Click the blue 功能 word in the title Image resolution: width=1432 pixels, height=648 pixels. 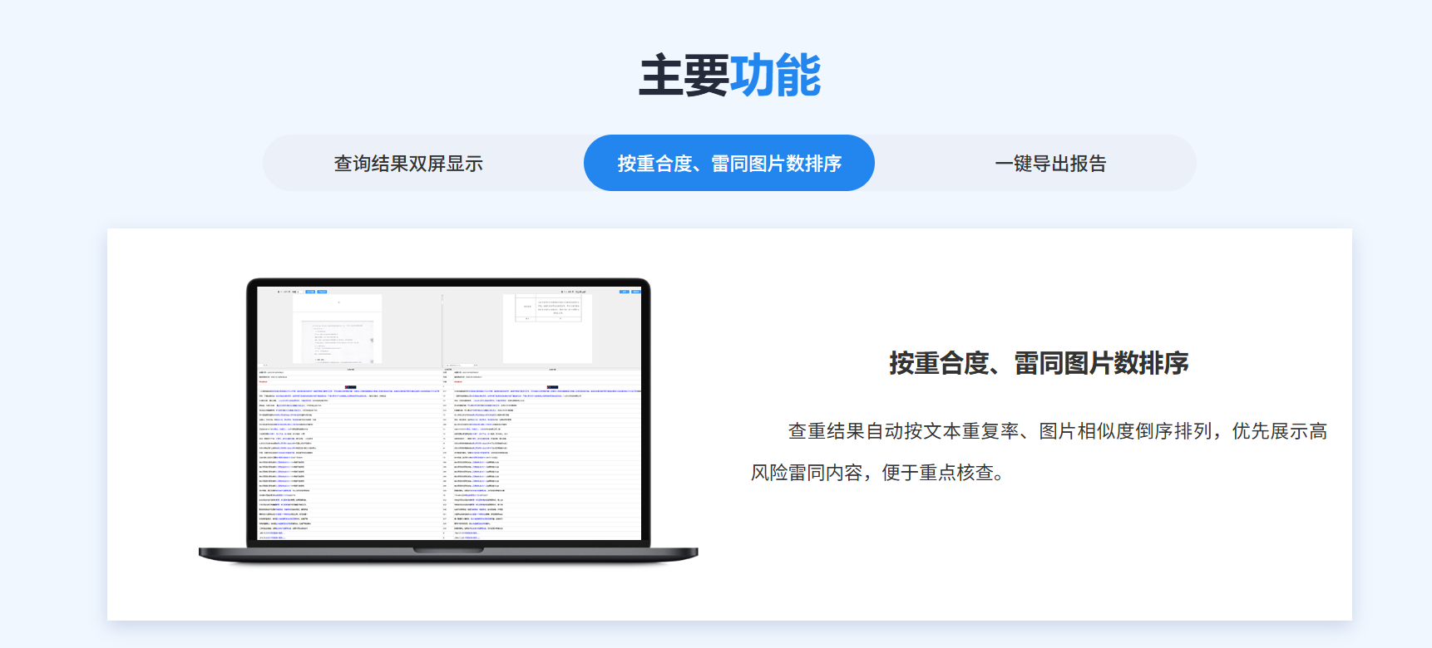[x=775, y=75]
